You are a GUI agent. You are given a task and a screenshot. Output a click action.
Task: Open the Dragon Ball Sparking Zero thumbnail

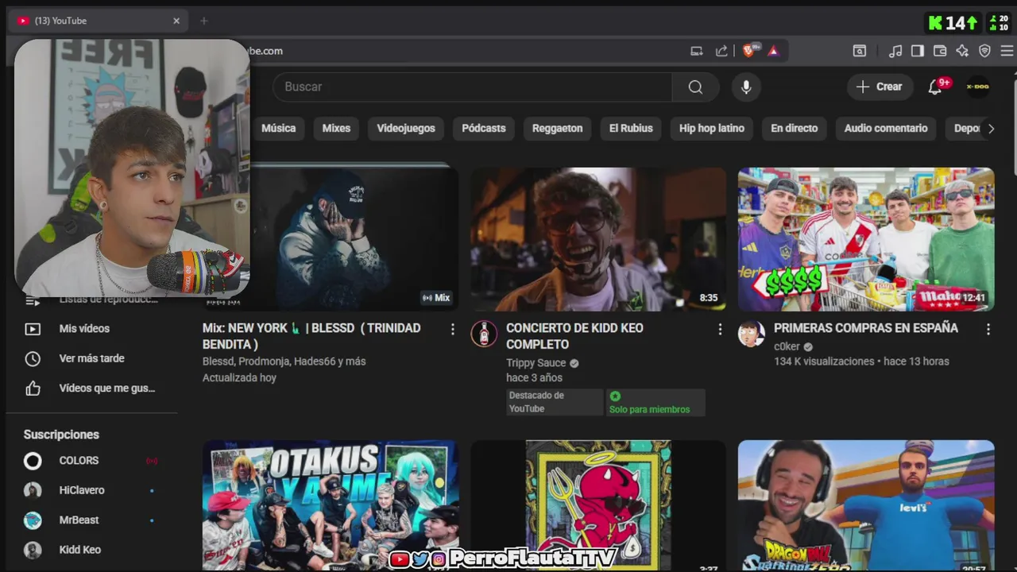[x=866, y=505]
